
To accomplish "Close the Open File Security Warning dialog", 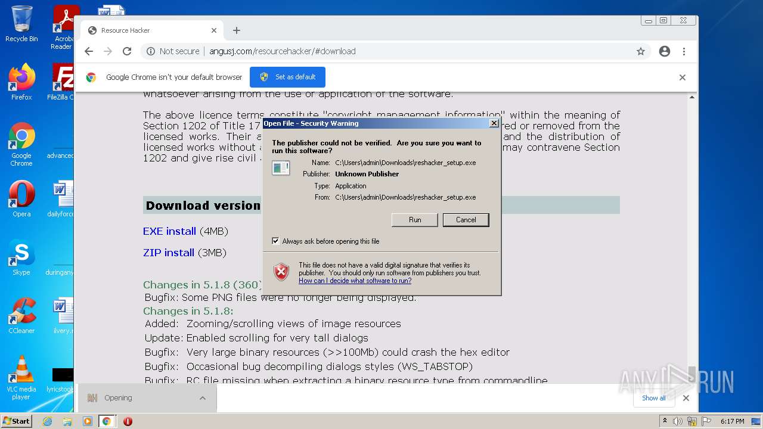I will 494,123.
